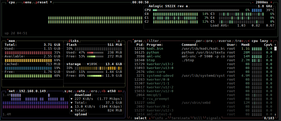281x121 pixels.
Task: Toggle io mode in disks panel
Action: point(118,41)
